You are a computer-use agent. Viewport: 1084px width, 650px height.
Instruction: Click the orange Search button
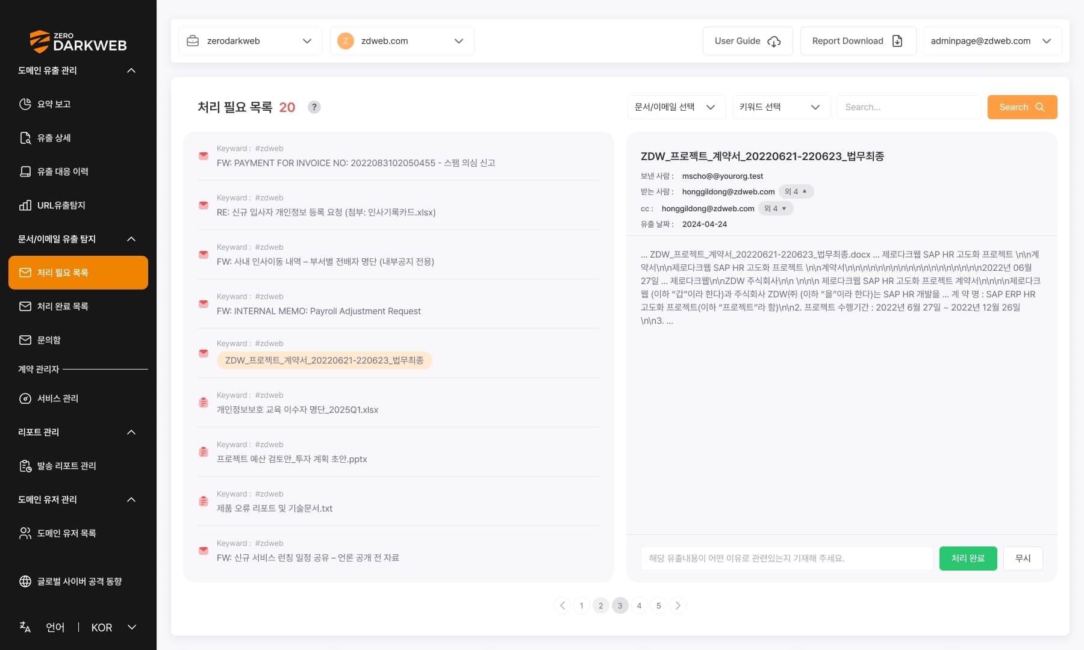coord(1022,107)
